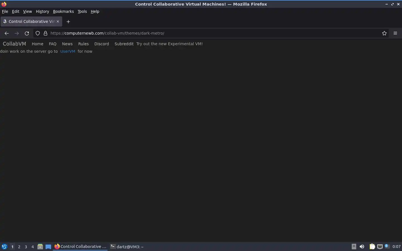Open the volume control in system tray

click(x=362, y=247)
